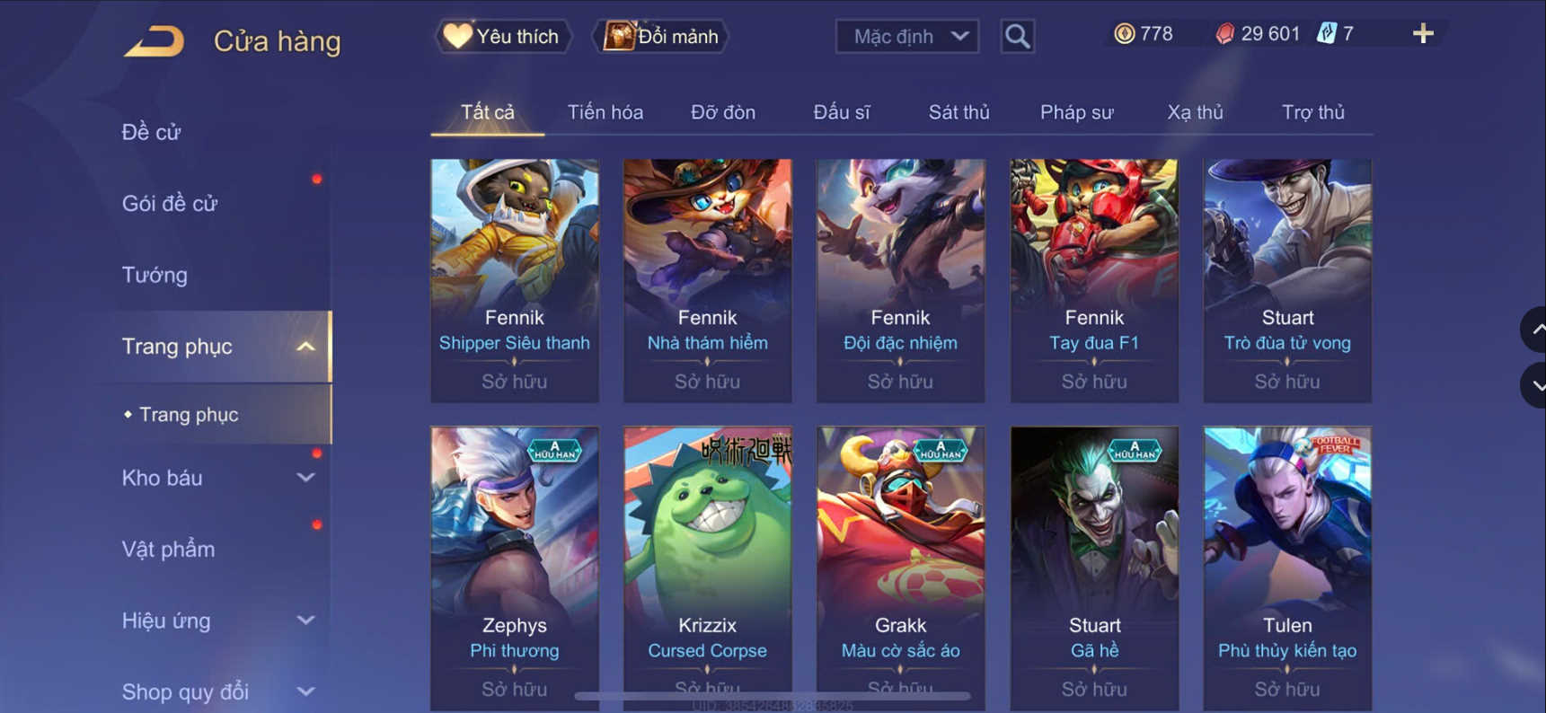Image resolution: width=1546 pixels, height=713 pixels.
Task: Expand the Kho báu sidebar section
Action: 305,478
